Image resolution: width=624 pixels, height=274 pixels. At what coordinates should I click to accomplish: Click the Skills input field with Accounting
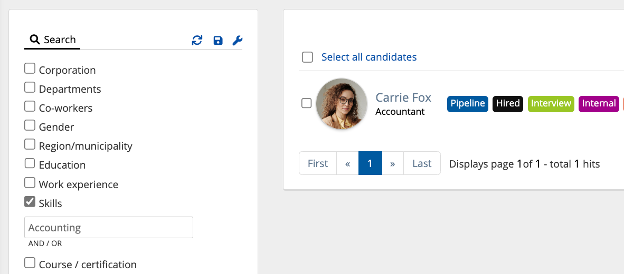click(108, 228)
